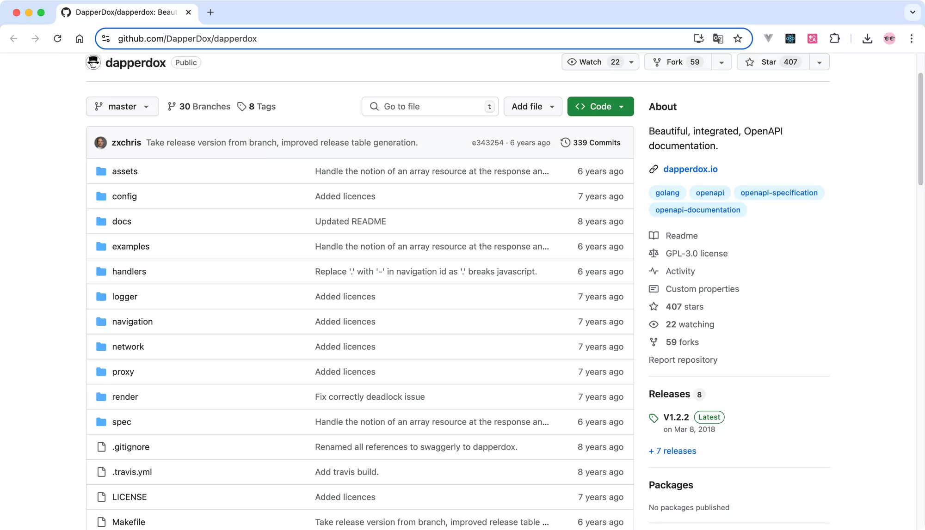Bookmark this page with star icon

[x=738, y=38]
